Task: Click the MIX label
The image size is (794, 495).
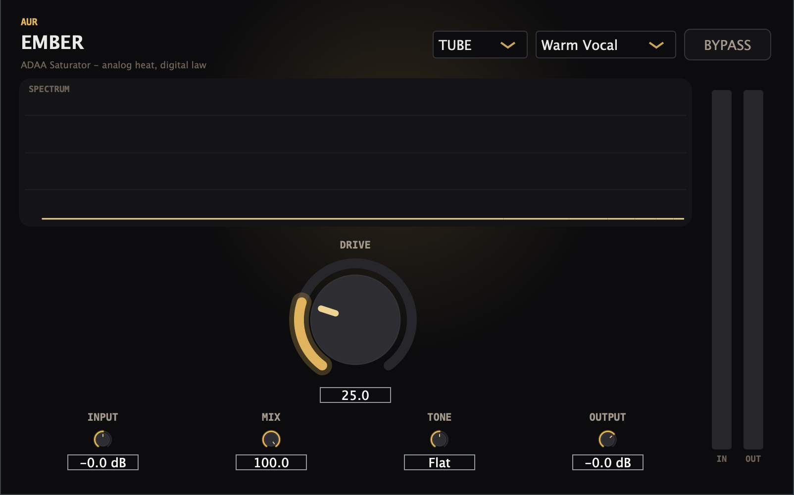Action: click(271, 417)
